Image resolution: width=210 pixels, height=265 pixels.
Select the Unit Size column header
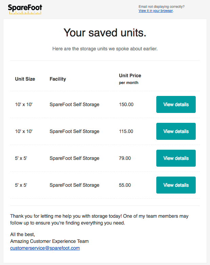pos(25,79)
